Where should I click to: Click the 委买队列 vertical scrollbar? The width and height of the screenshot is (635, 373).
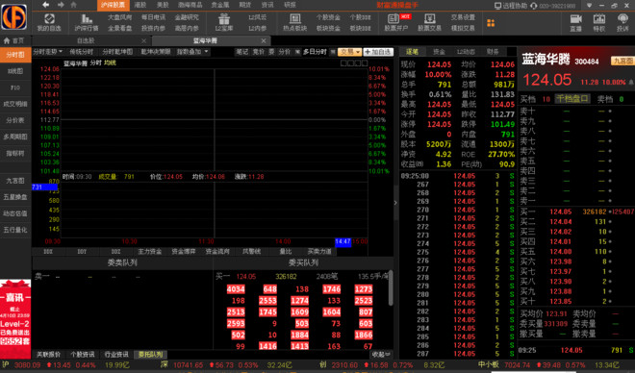pos(391,287)
